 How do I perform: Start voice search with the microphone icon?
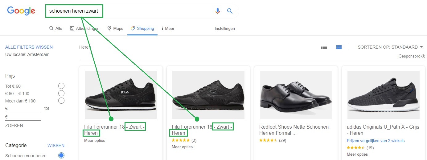click(218, 11)
